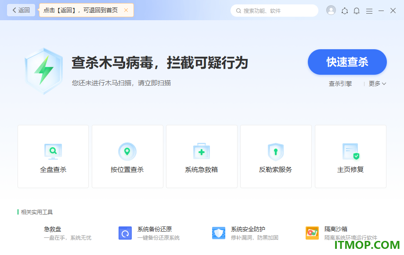
Task: Click 一盘在手，系统无忧 description
Action: (x=68, y=238)
